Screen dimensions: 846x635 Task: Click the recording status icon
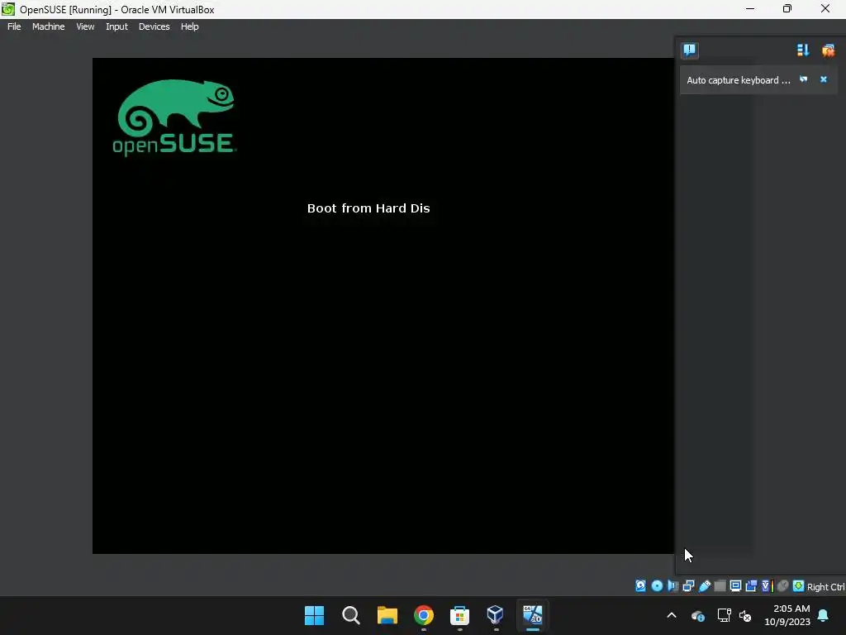pyautogui.click(x=751, y=586)
